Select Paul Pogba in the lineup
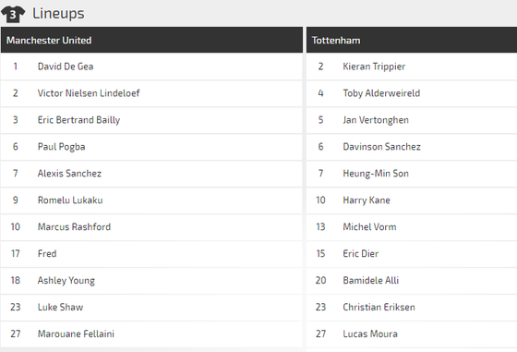 tap(61, 147)
